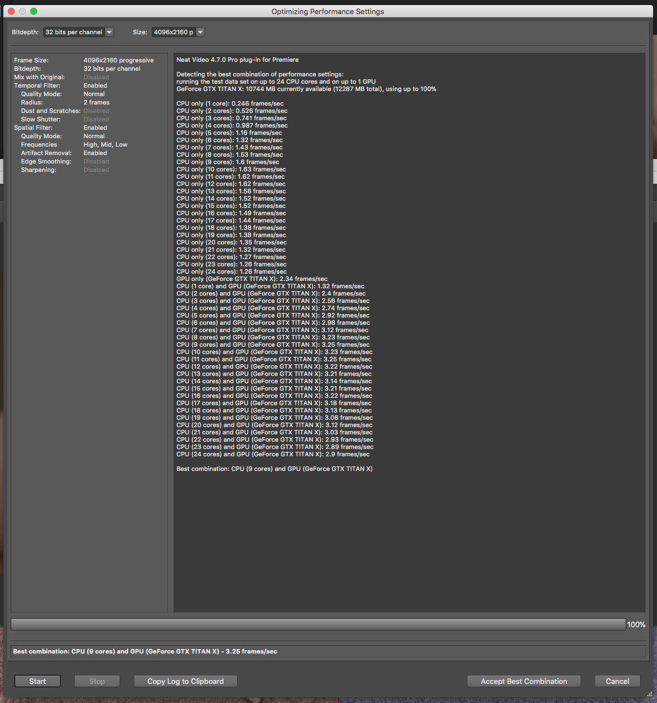
Task: Click the Start button
Action: [x=38, y=681]
